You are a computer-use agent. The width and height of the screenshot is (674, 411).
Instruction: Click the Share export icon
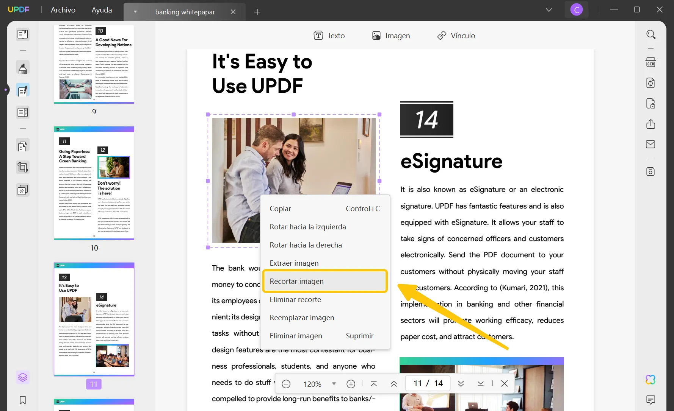(x=651, y=124)
